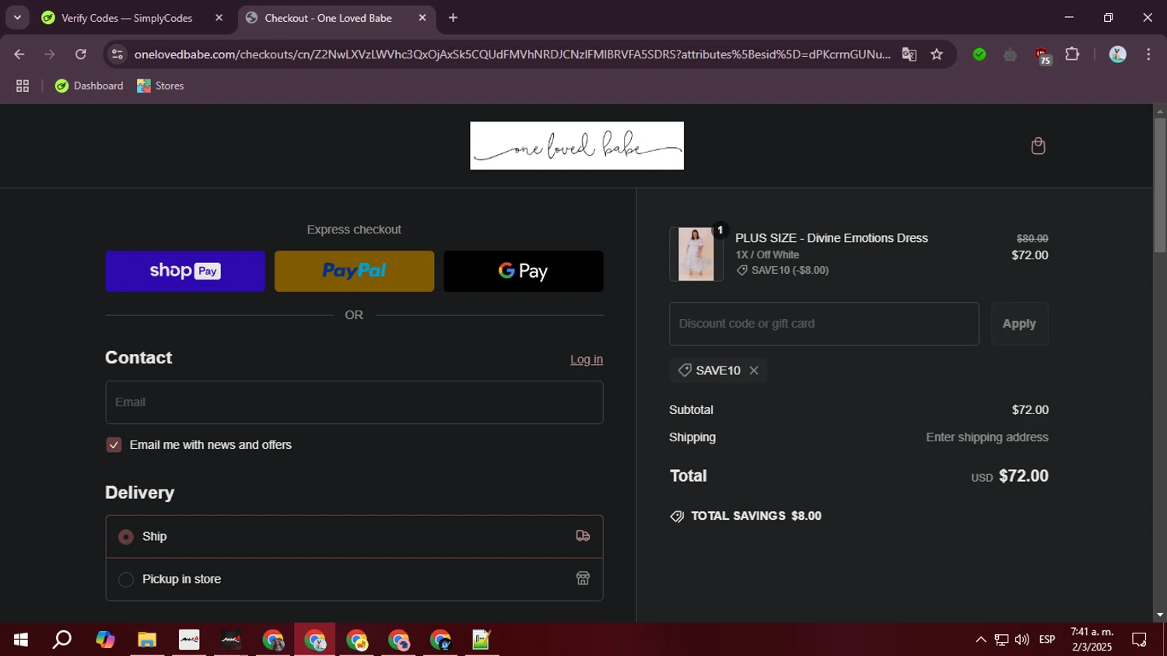1167x656 pixels.
Task: Select Pickup in store option
Action: (354, 579)
